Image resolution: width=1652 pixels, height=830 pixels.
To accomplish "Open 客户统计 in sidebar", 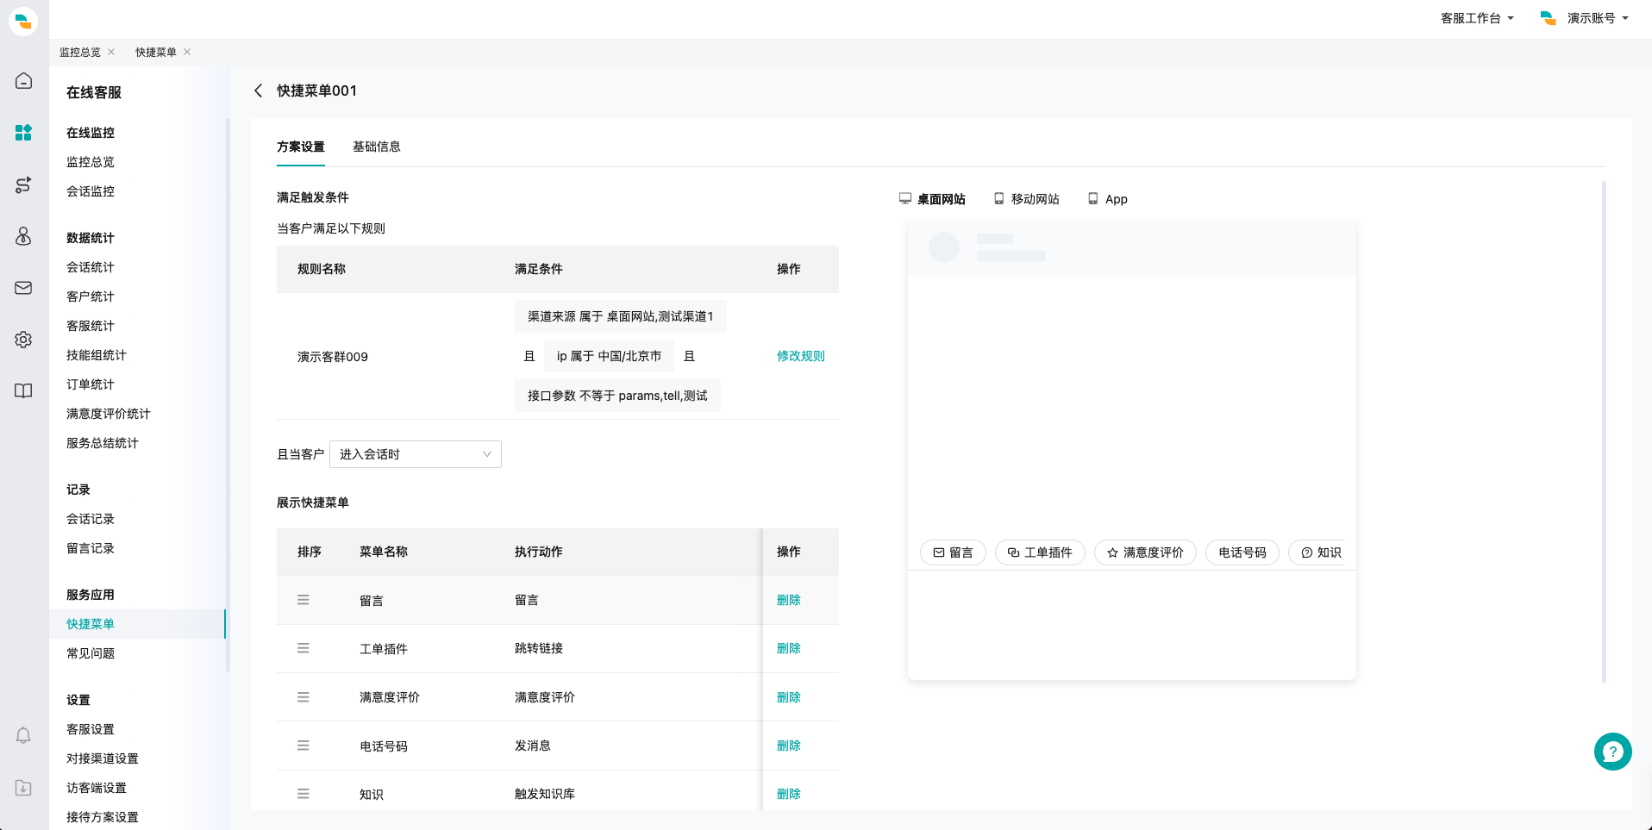I will (91, 296).
